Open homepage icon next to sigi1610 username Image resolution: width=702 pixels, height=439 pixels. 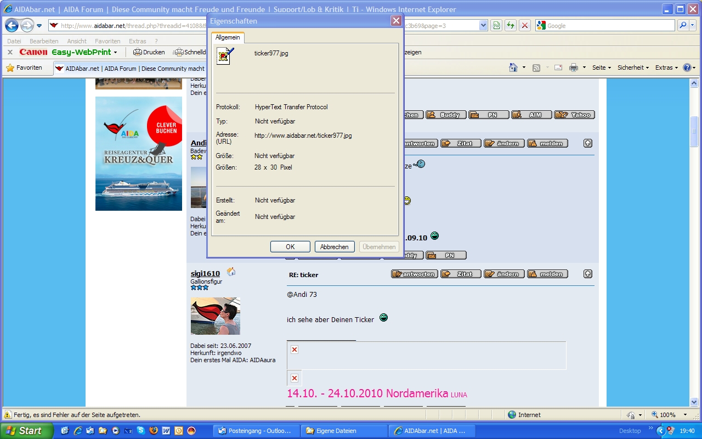tap(231, 272)
